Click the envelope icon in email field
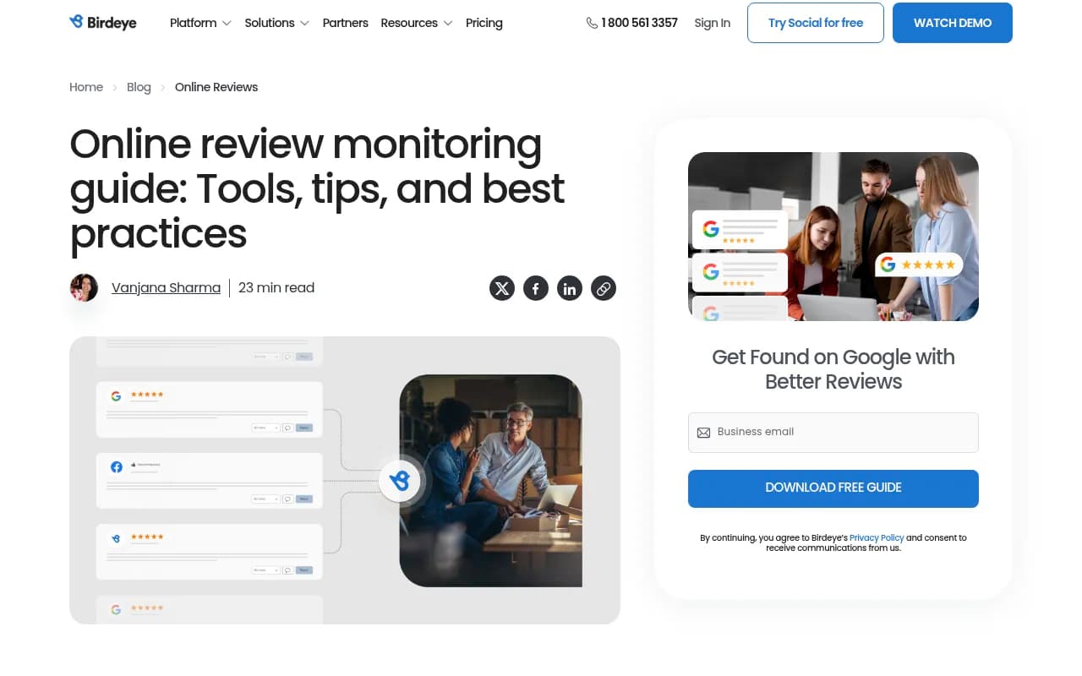Viewport: 1082px width, 676px height. pyautogui.click(x=703, y=433)
